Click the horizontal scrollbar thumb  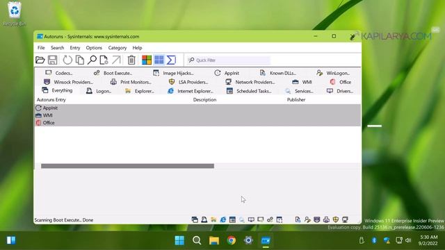point(127,166)
